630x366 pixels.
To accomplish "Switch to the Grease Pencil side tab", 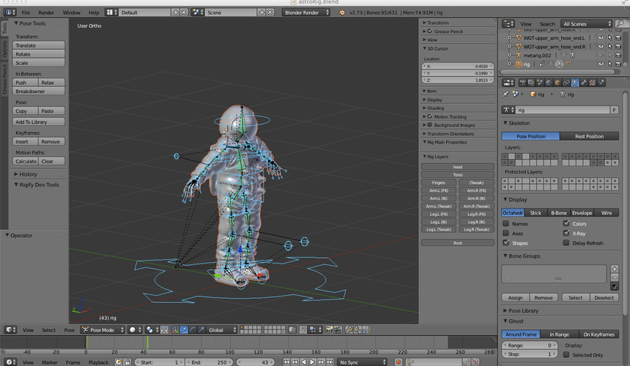I will coord(4,77).
